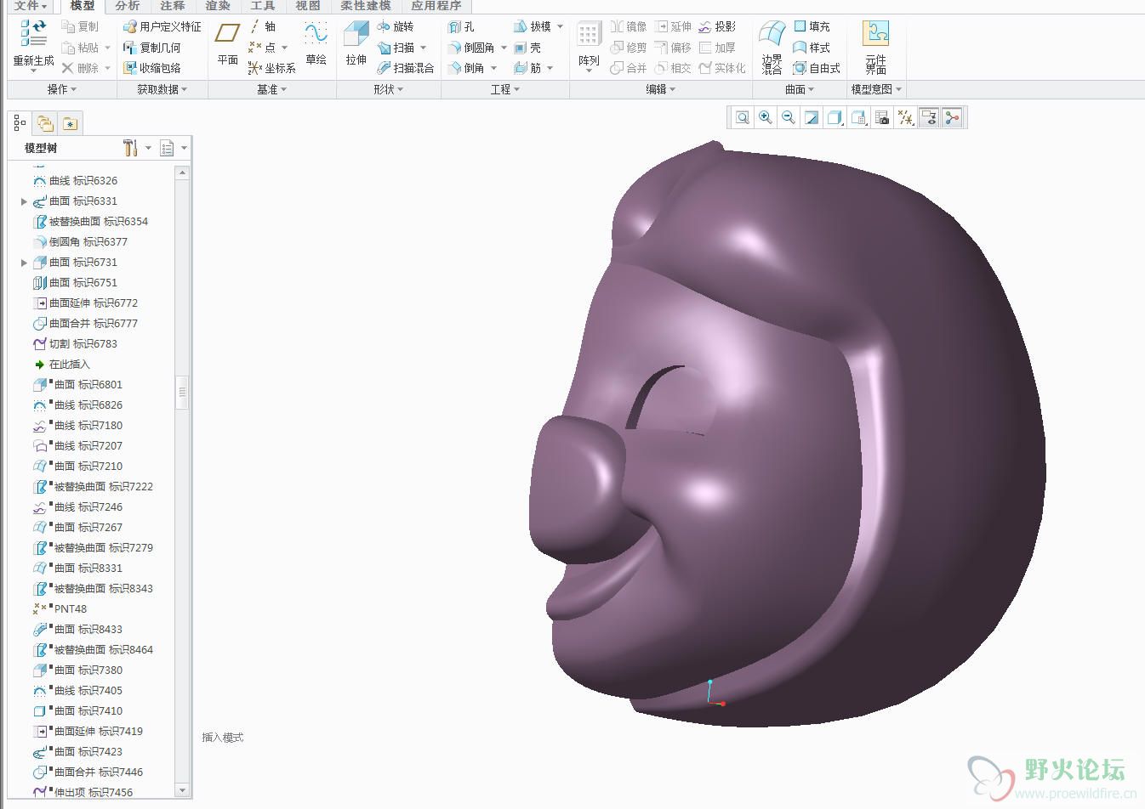Open the view manager camera icon
The image size is (1145, 809).
(882, 118)
